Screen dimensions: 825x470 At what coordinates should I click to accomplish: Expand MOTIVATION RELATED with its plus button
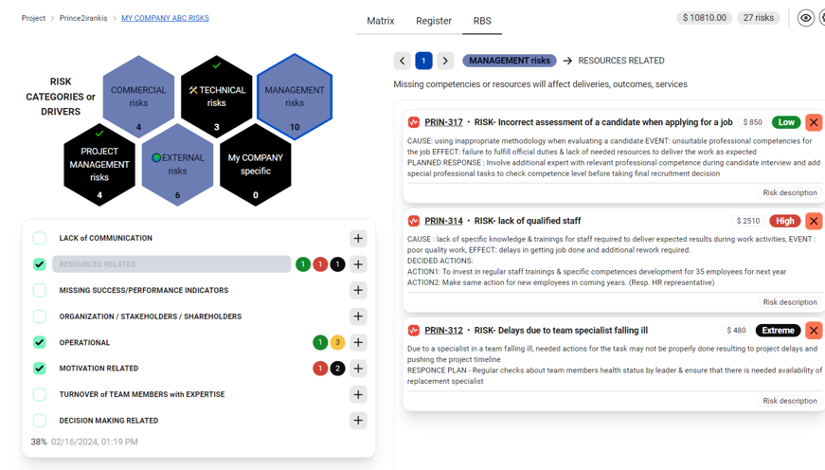click(x=358, y=369)
